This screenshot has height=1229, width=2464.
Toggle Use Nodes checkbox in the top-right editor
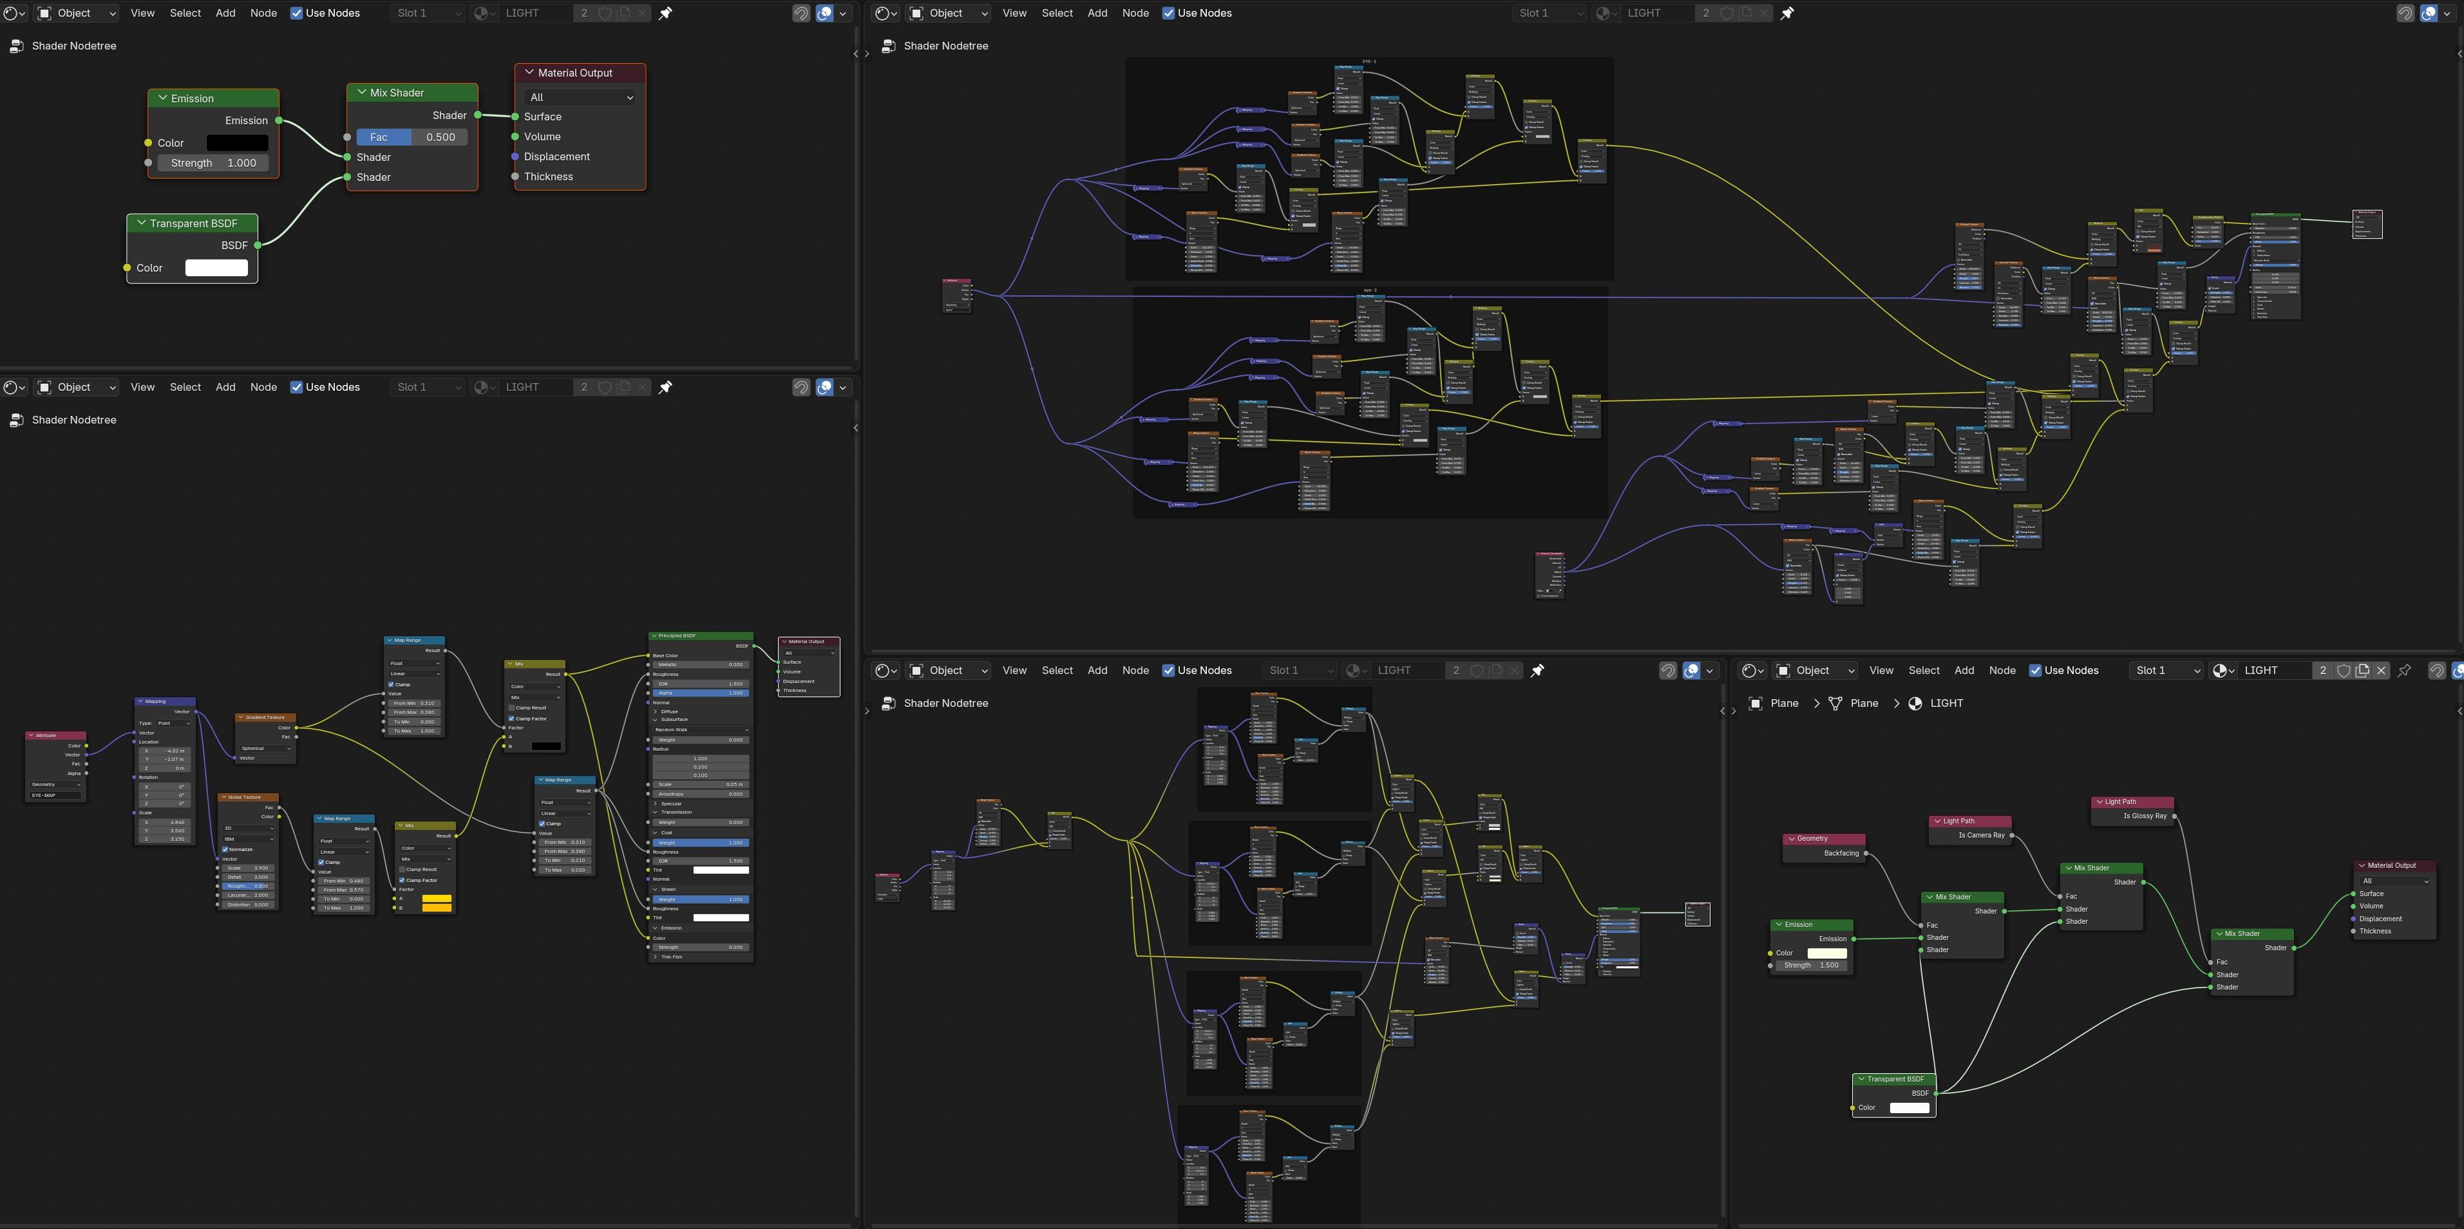click(1168, 14)
